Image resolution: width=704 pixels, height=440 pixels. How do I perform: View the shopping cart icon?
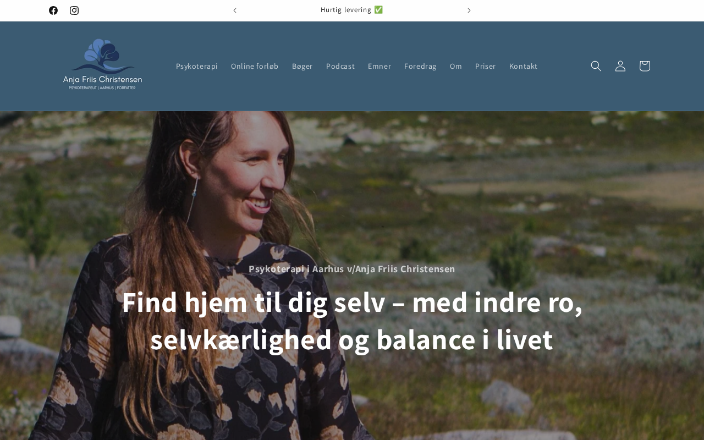pos(645,66)
